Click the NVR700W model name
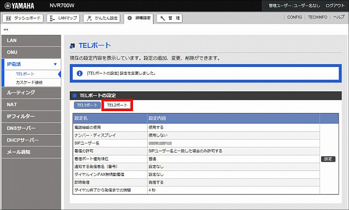This screenshot has height=210, width=349. click(x=62, y=6)
